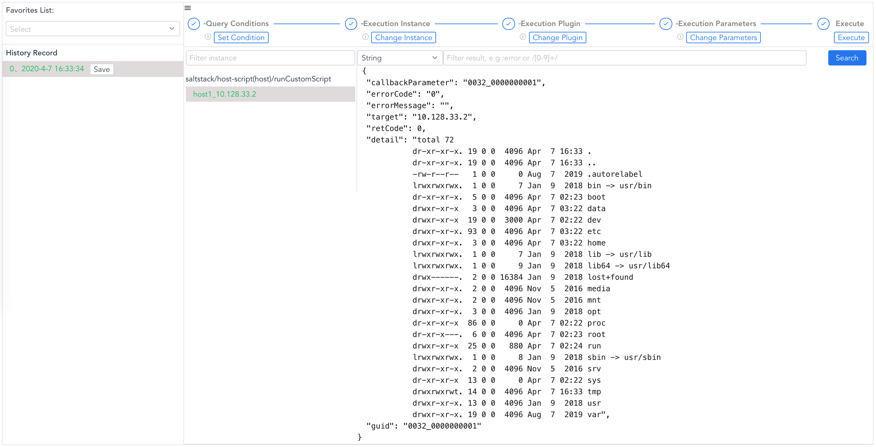
Task: Click the info icon beside Change Instance
Action: point(365,38)
